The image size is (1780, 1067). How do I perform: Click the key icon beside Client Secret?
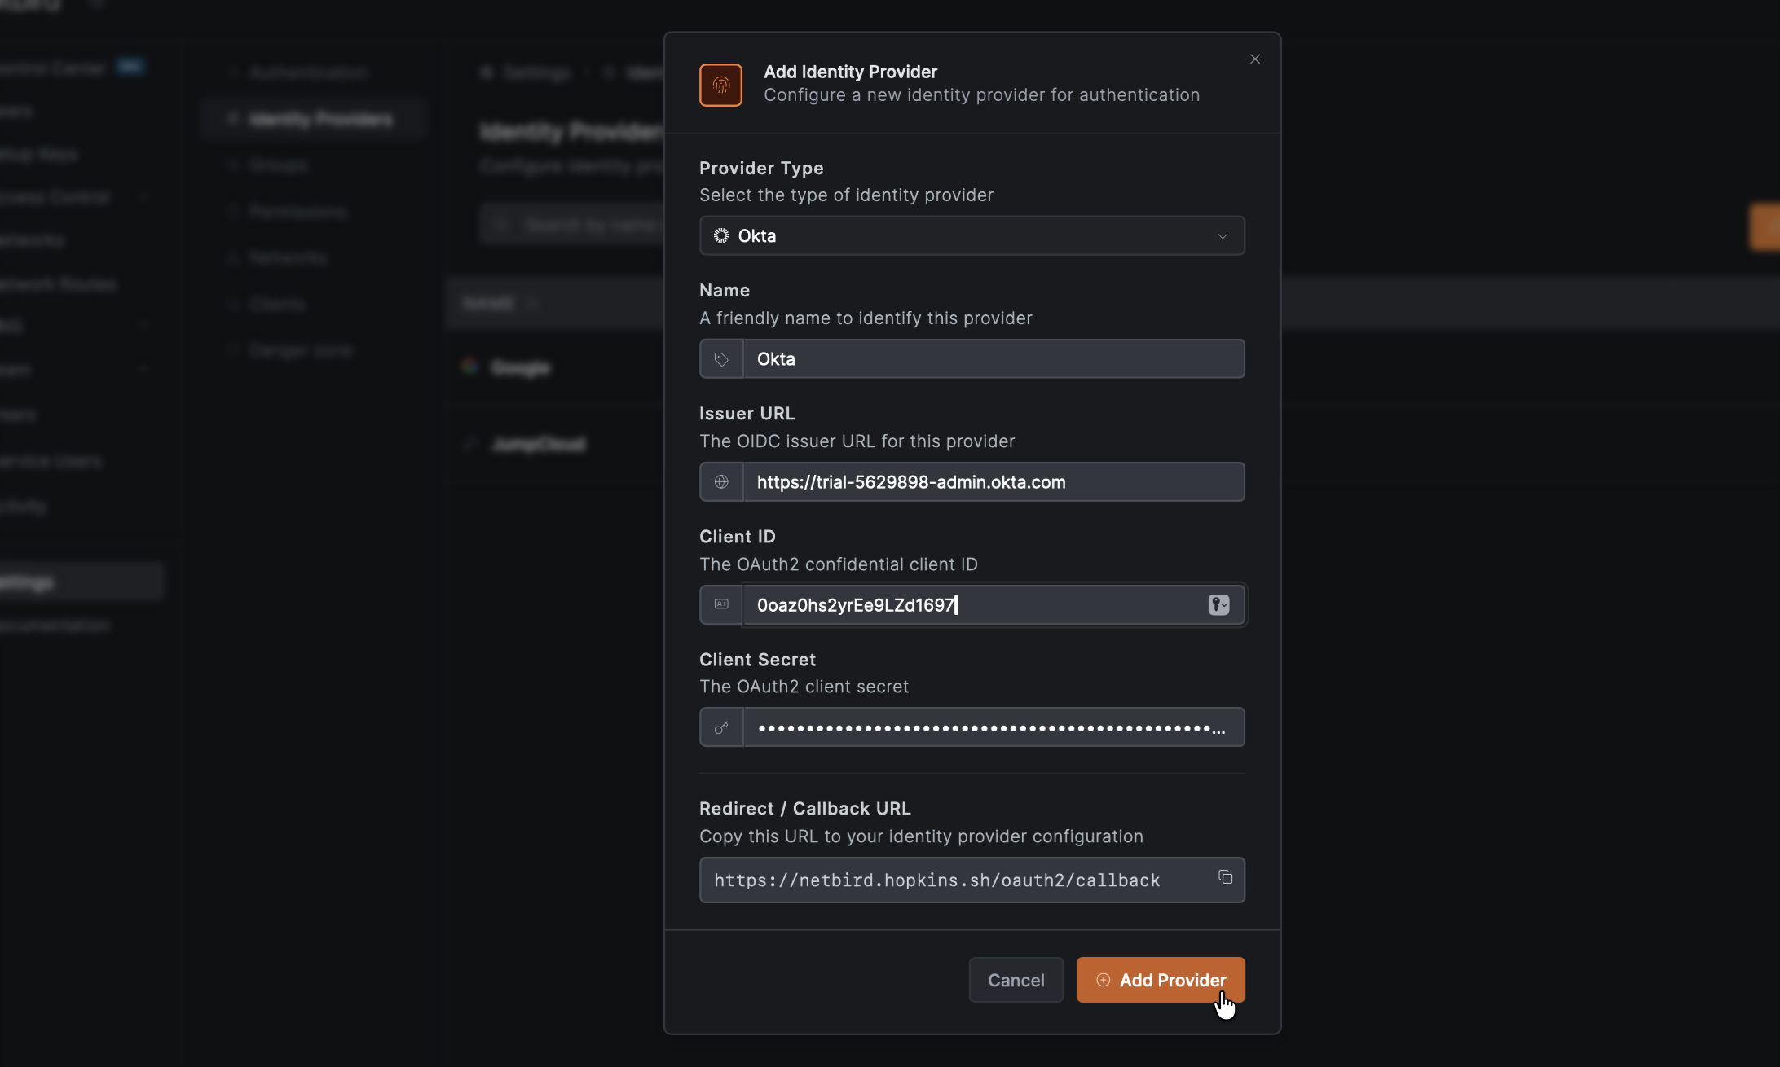tap(721, 727)
